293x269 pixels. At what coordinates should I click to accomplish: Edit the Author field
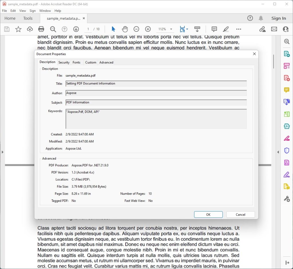click(156, 93)
